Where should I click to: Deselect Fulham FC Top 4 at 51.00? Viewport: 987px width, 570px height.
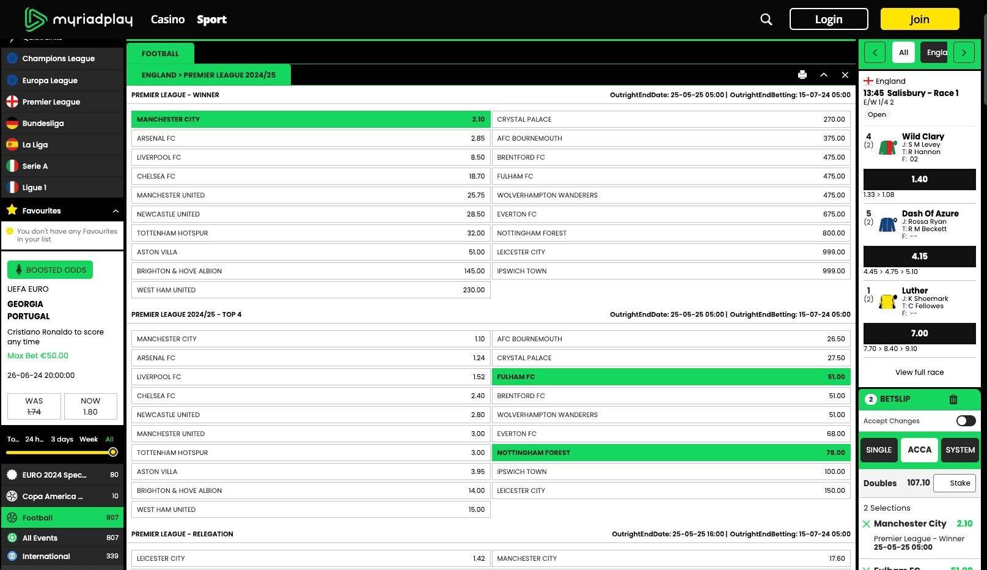point(671,377)
